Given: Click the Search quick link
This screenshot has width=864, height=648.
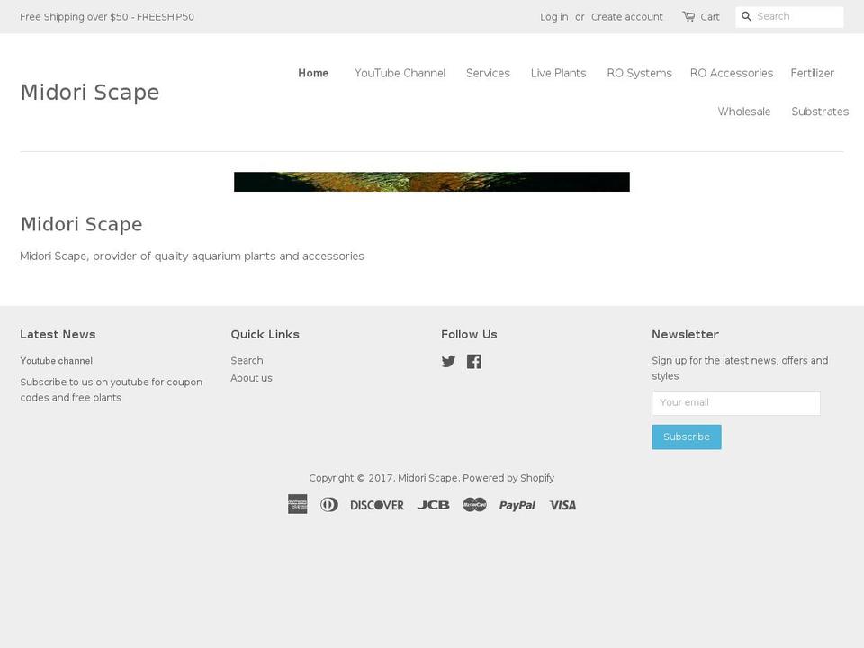Looking at the screenshot, I should (247, 360).
